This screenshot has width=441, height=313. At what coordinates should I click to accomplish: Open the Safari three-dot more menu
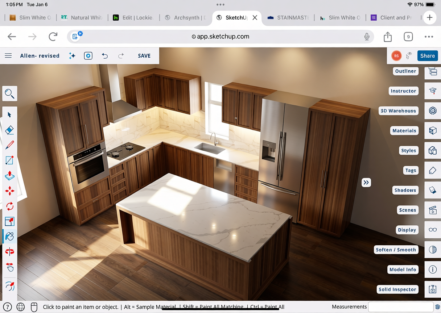(429, 37)
